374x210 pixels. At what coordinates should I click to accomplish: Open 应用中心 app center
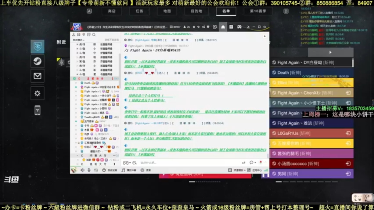255,170
